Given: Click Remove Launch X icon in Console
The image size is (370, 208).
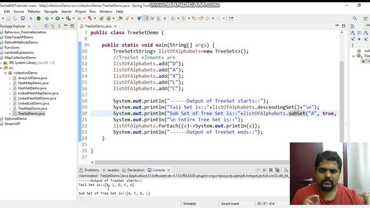Looking at the screenshot, I should [271, 170].
